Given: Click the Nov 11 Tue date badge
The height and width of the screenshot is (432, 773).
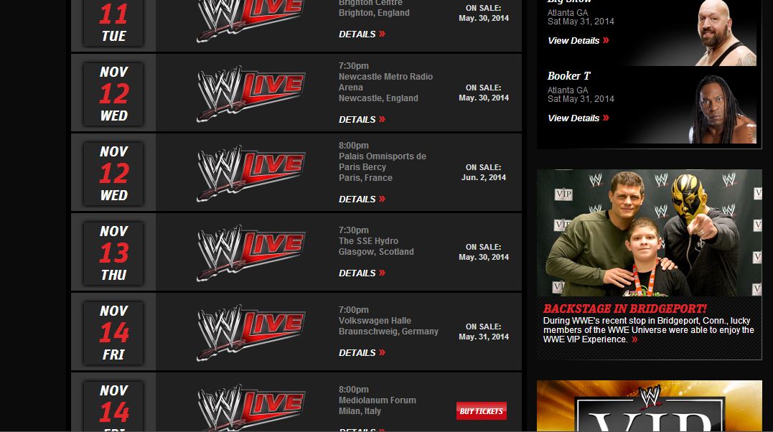Looking at the screenshot, I should pyautogui.click(x=114, y=23).
